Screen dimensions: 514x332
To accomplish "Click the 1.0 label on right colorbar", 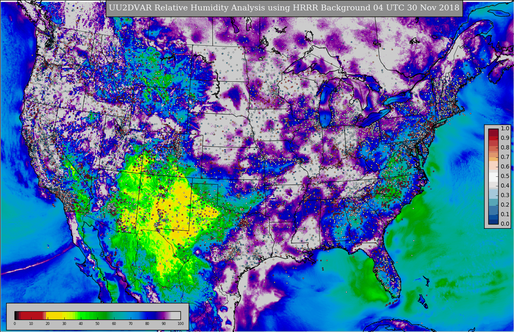I will pos(505,128).
